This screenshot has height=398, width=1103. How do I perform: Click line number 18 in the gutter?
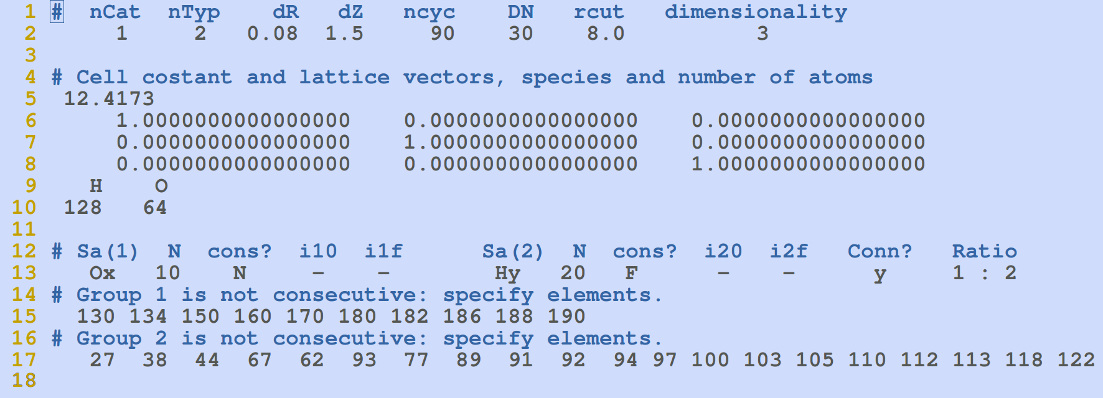coord(24,381)
